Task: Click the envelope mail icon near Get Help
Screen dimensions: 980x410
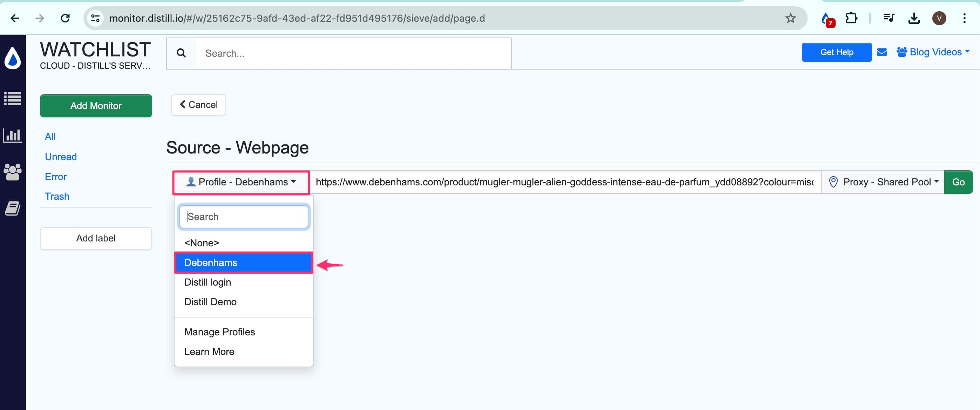Action: point(882,52)
